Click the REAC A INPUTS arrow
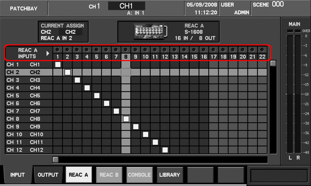Screen dimensions: 311x186 tap(48, 53)
